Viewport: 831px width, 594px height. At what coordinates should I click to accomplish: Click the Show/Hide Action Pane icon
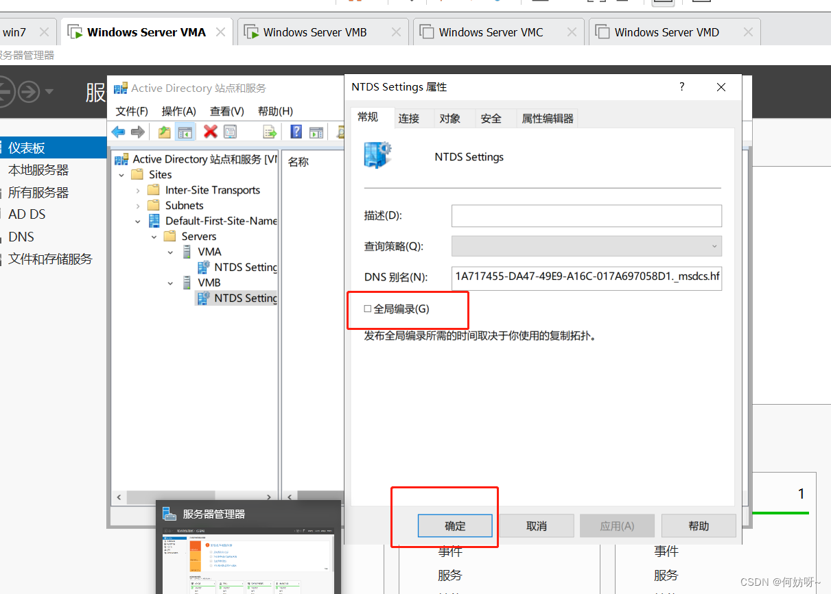316,132
